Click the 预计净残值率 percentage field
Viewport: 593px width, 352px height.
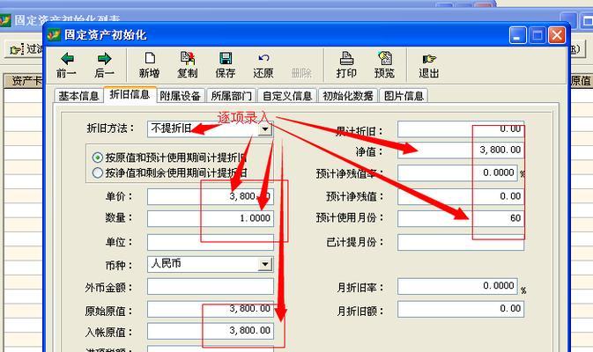(x=457, y=173)
